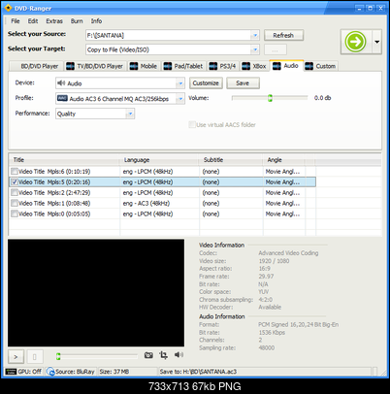Click the Language column header

159,160
